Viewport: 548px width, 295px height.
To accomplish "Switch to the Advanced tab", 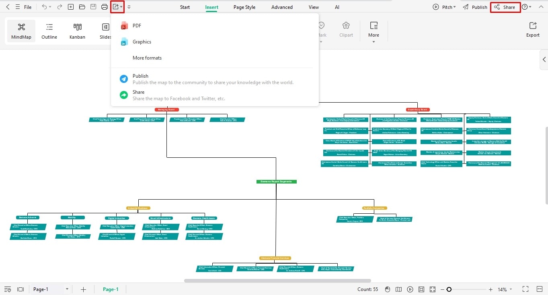I will [282, 7].
